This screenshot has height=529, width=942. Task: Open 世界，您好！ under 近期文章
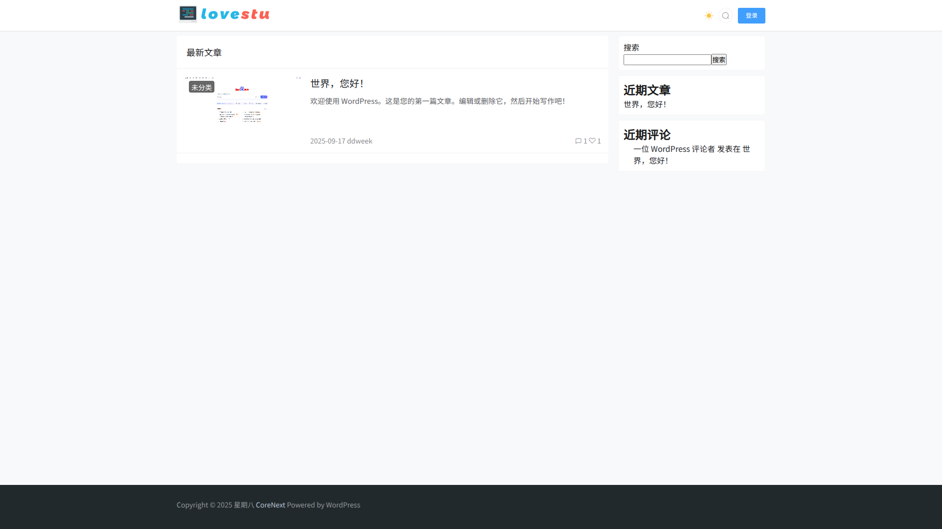645,104
